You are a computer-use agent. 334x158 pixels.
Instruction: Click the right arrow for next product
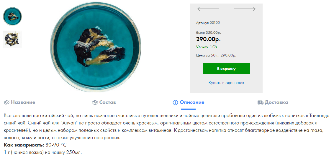coord(245,9)
